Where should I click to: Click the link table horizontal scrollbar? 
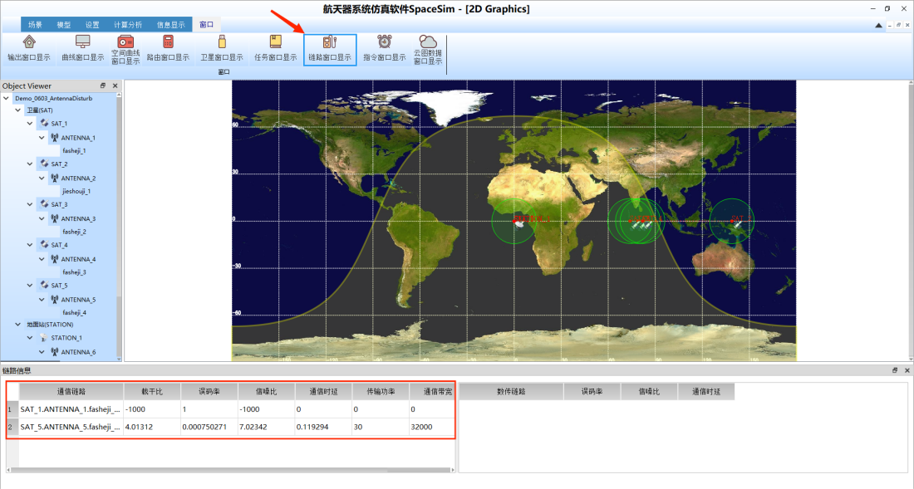point(230,470)
